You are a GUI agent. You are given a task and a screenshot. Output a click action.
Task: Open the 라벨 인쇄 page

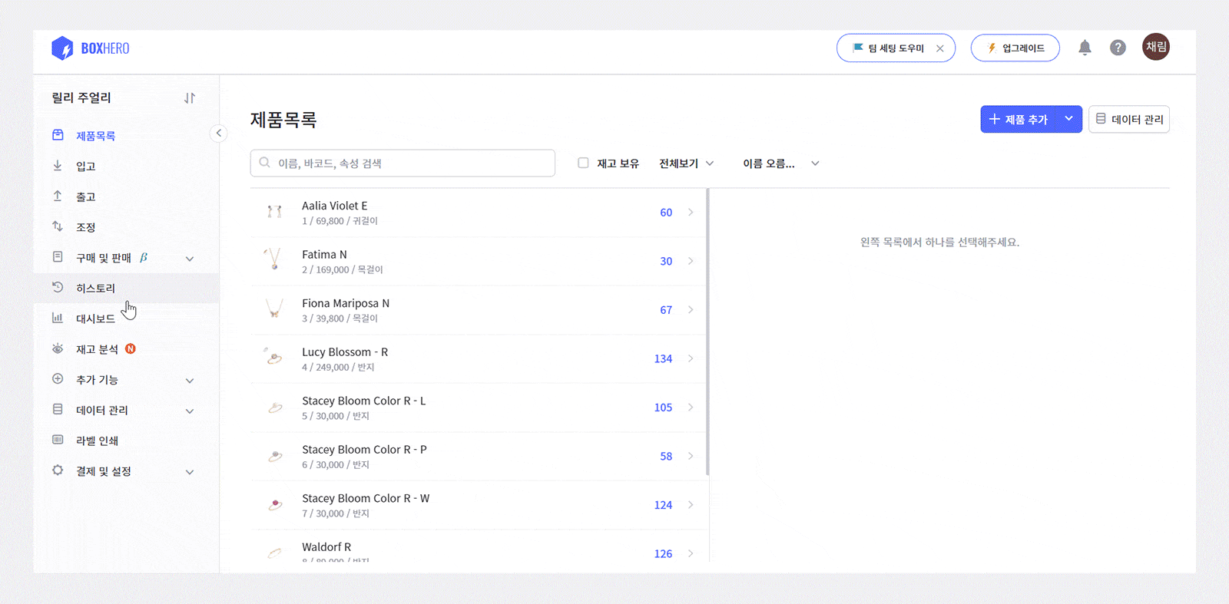coord(97,441)
